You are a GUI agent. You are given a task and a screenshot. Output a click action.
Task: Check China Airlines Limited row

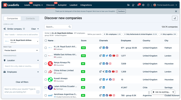(46, 72)
